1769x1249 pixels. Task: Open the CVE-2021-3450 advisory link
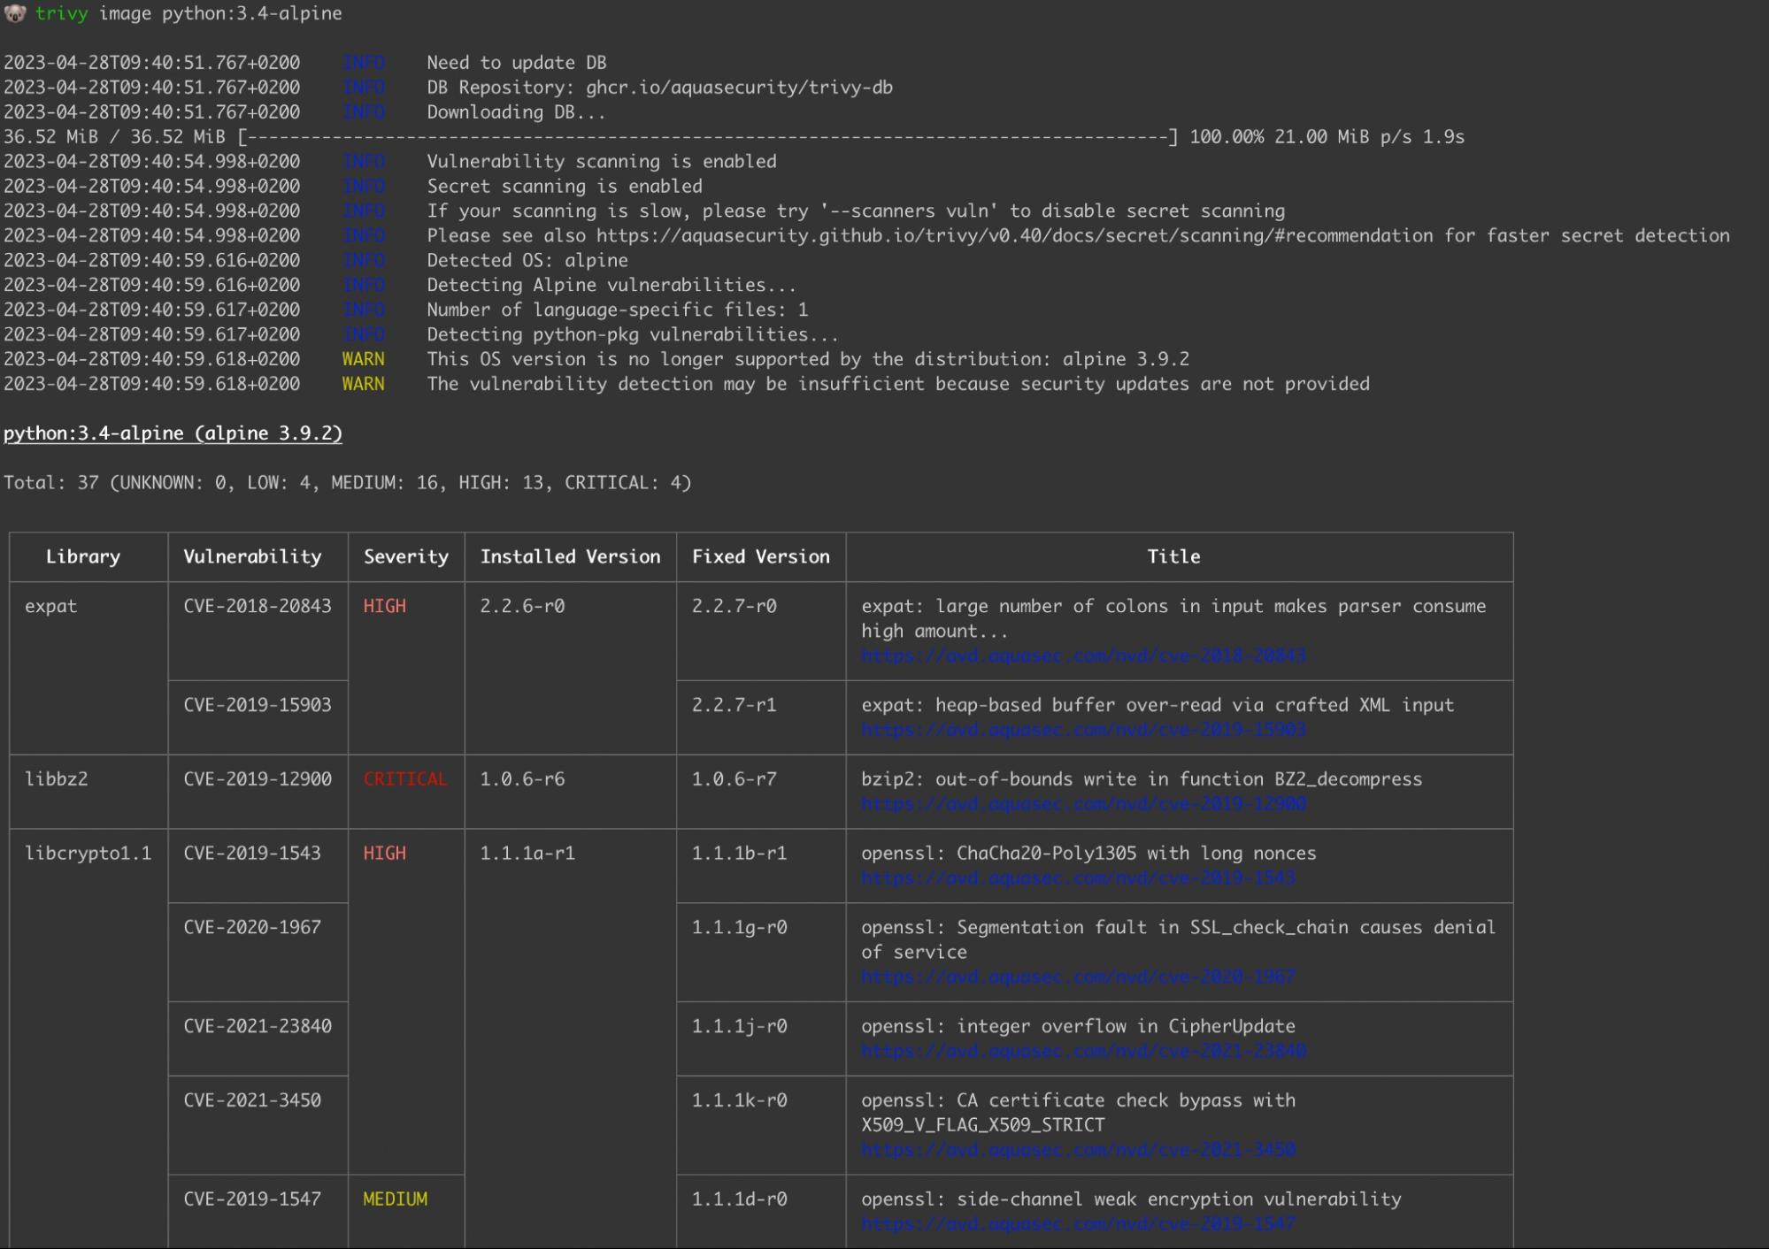pos(1078,1150)
